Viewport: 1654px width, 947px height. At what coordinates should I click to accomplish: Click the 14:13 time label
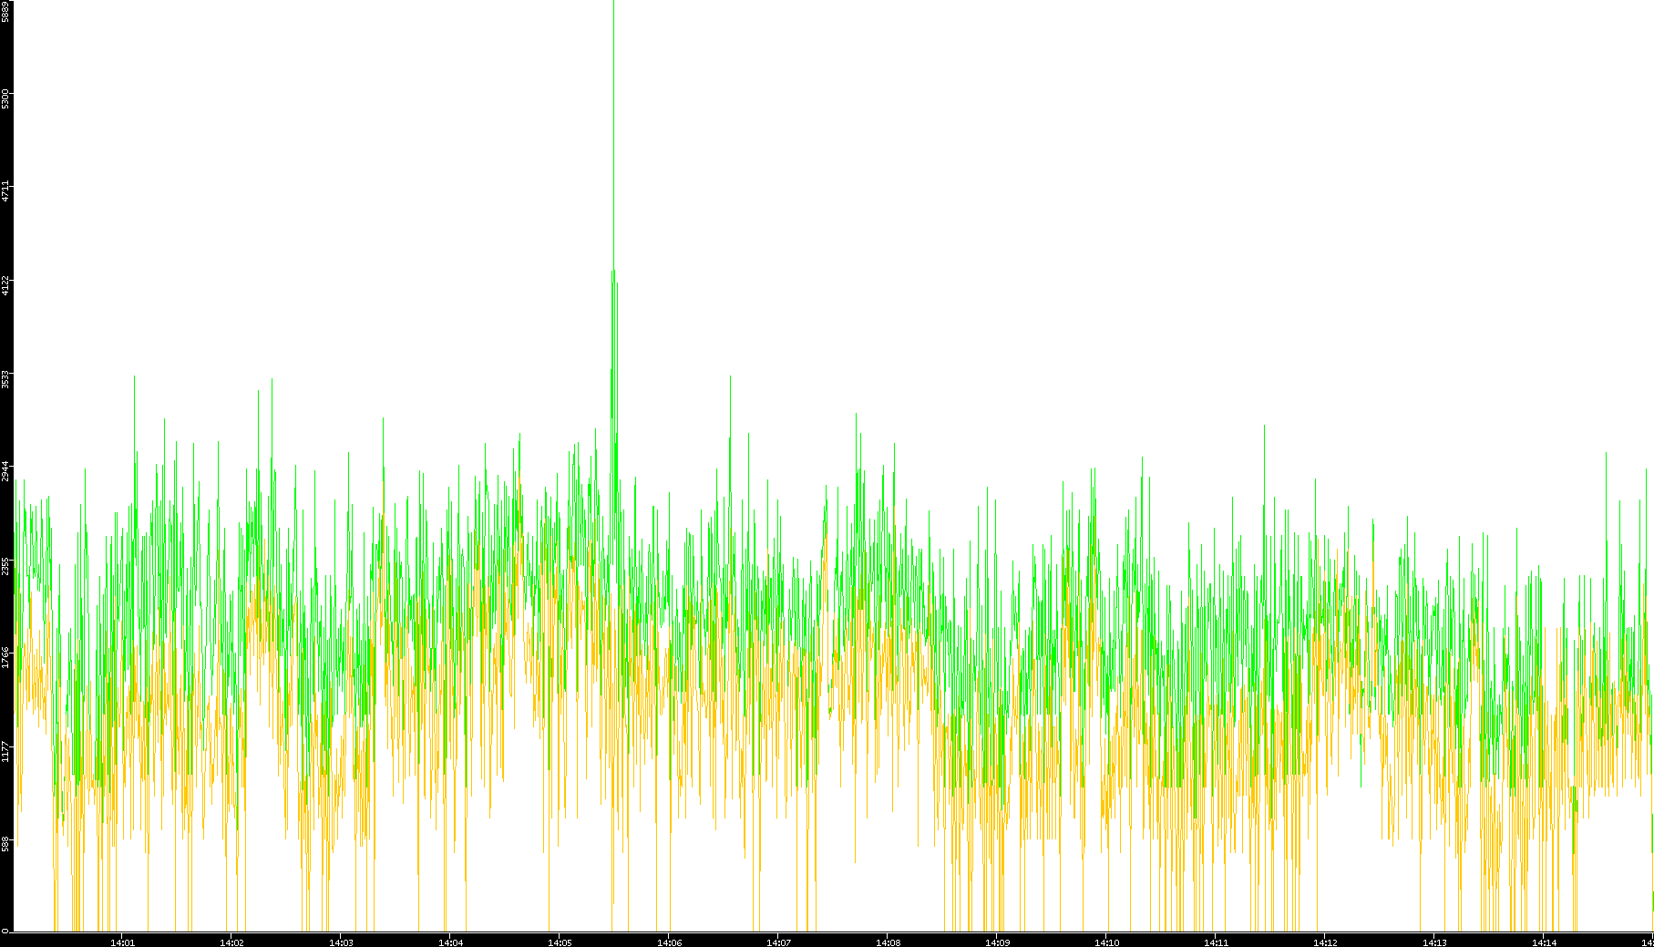click(x=1435, y=942)
